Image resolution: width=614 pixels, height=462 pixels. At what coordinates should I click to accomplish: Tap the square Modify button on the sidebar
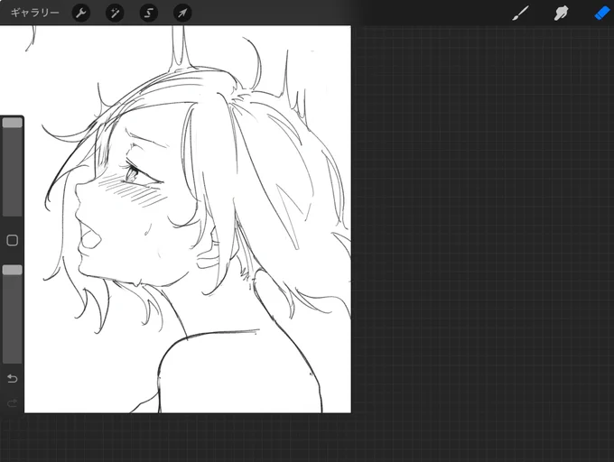click(12, 240)
